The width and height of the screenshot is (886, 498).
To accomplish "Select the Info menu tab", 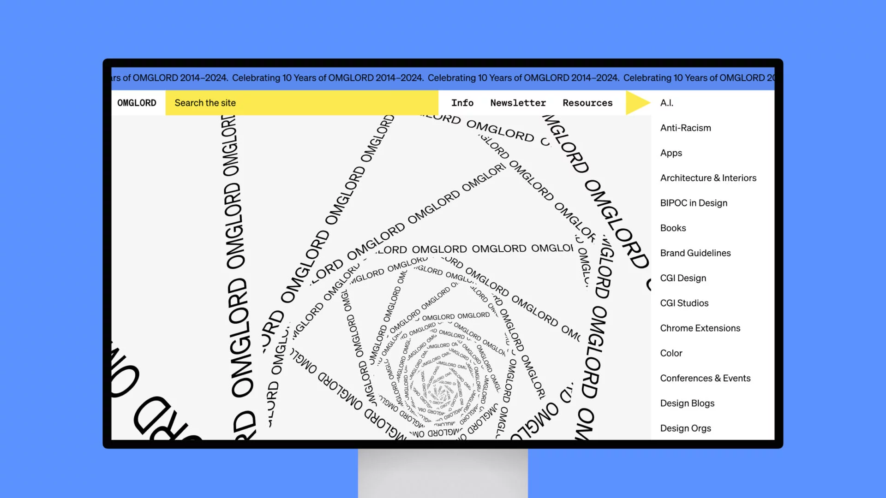I will (x=462, y=102).
